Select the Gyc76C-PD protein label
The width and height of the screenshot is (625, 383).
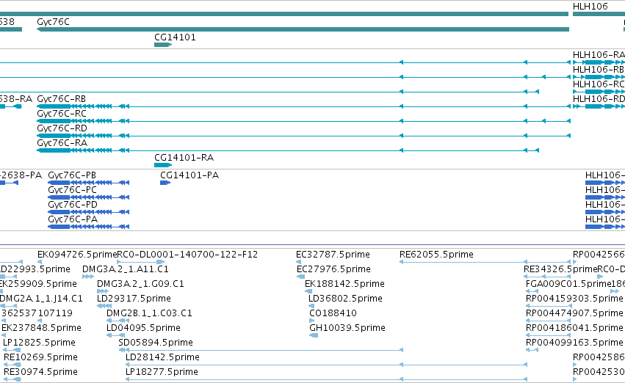click(73, 205)
